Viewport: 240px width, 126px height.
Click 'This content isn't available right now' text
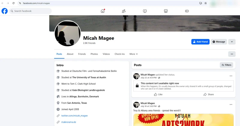coord(160,83)
